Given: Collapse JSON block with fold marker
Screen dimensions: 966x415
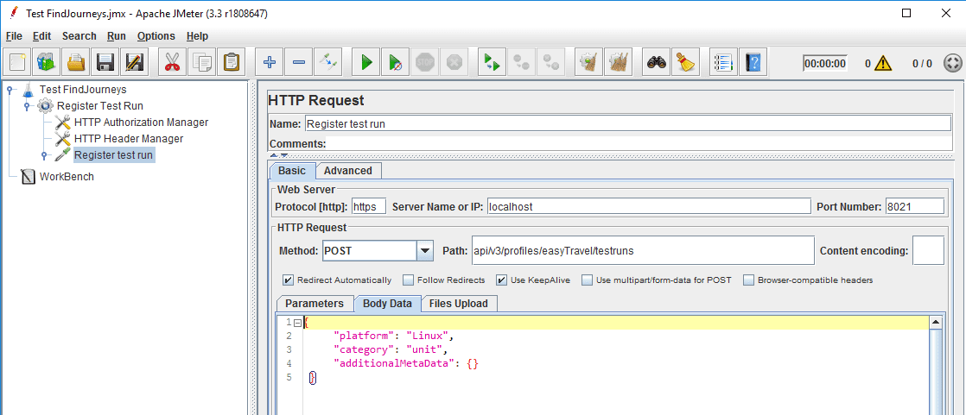Looking at the screenshot, I should point(298,324).
